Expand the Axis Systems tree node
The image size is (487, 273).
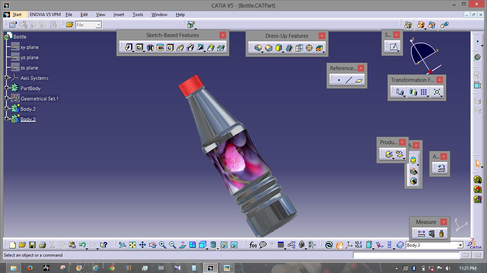point(6,77)
